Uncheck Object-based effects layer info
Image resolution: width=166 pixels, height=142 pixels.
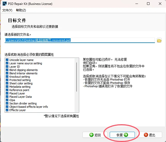pyautogui.click(x=7, y=107)
